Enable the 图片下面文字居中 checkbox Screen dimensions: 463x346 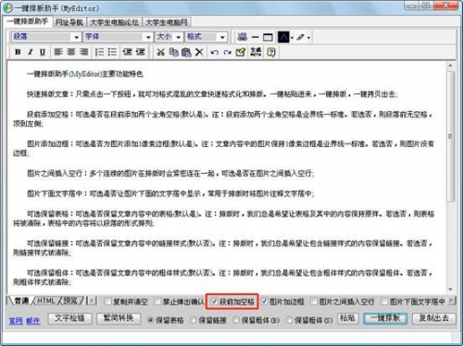[x=384, y=302]
